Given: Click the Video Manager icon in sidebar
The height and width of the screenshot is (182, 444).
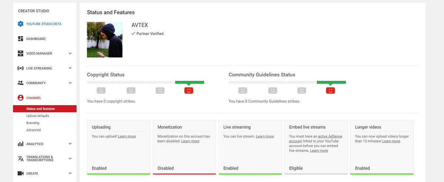Looking at the screenshot, I should 21,54.
